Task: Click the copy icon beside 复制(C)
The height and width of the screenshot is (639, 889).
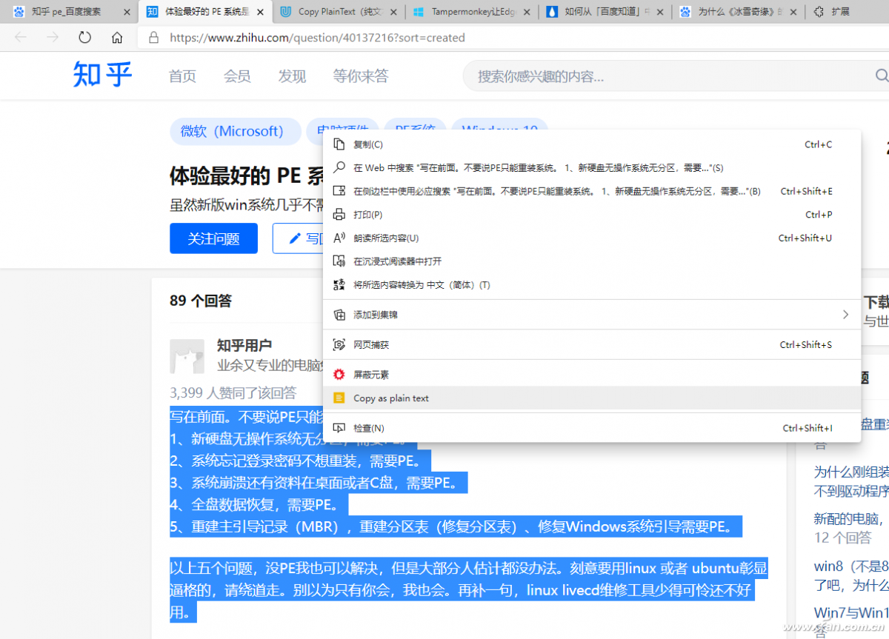Action: [339, 144]
